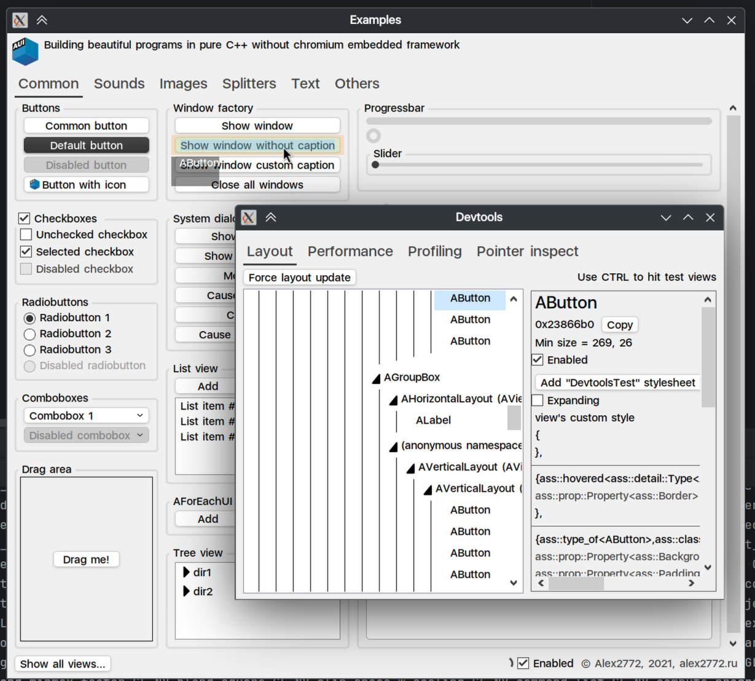
Task: Select Radiobutton 3
Action: pyautogui.click(x=29, y=350)
